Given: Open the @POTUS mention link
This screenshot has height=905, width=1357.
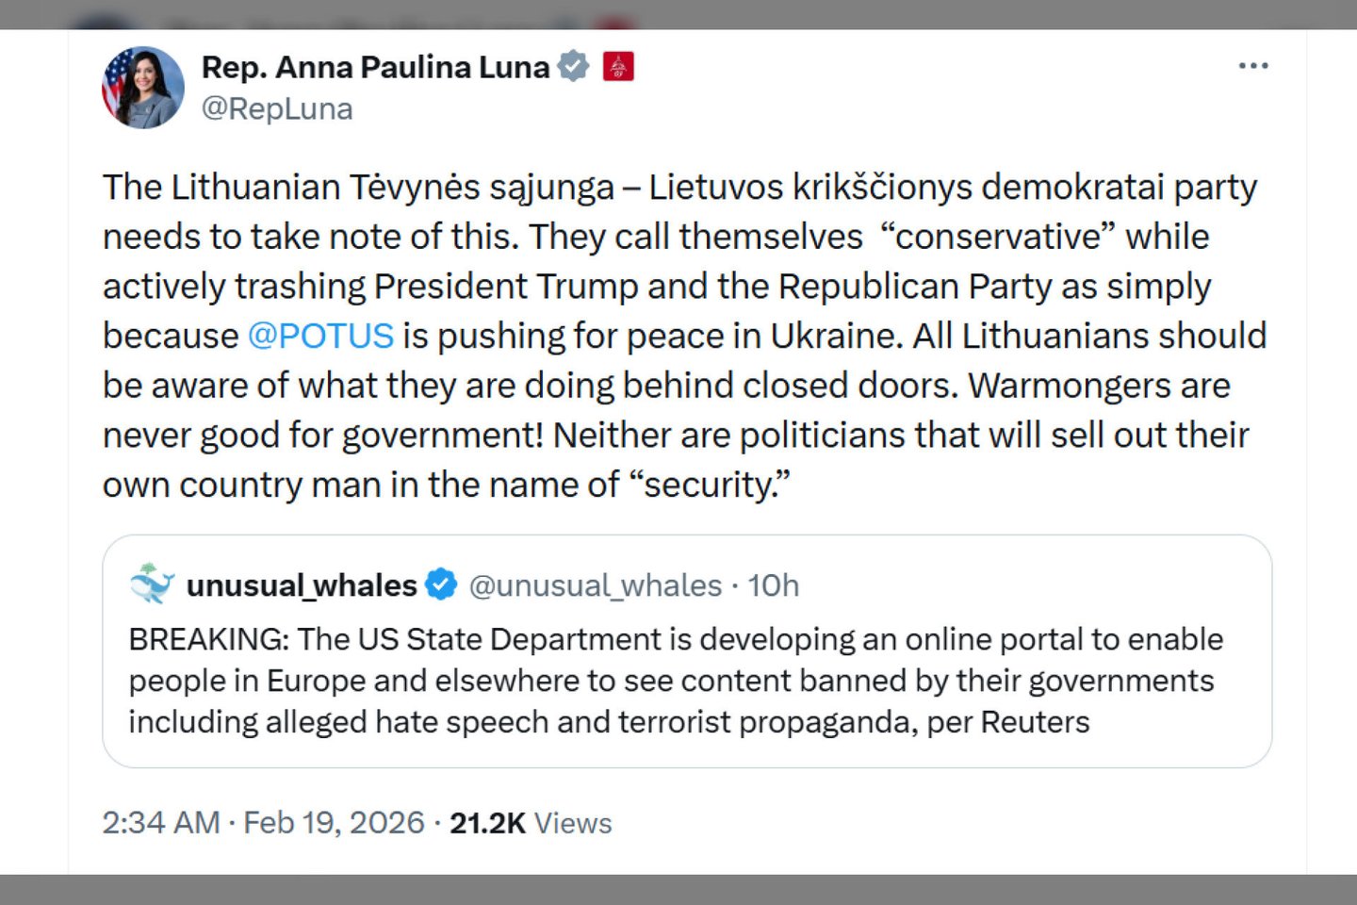Looking at the screenshot, I should (322, 336).
